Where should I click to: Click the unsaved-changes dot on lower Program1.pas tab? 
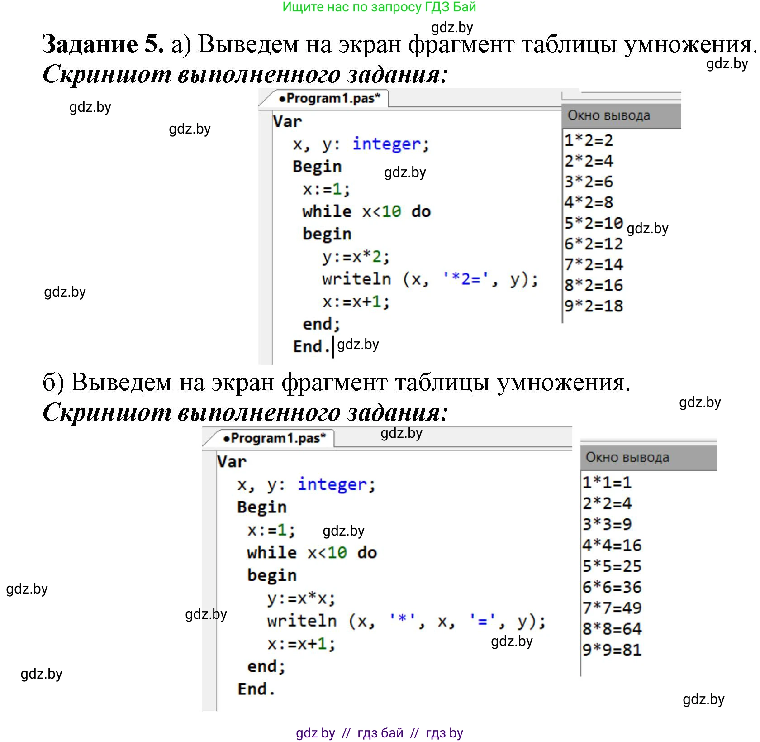pyautogui.click(x=228, y=440)
